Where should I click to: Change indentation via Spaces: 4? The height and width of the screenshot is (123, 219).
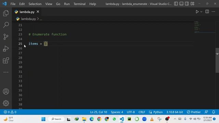[117, 112]
